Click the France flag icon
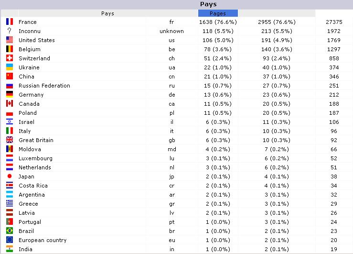Image resolution: width=353 pixels, height=254 pixels. click(10, 22)
